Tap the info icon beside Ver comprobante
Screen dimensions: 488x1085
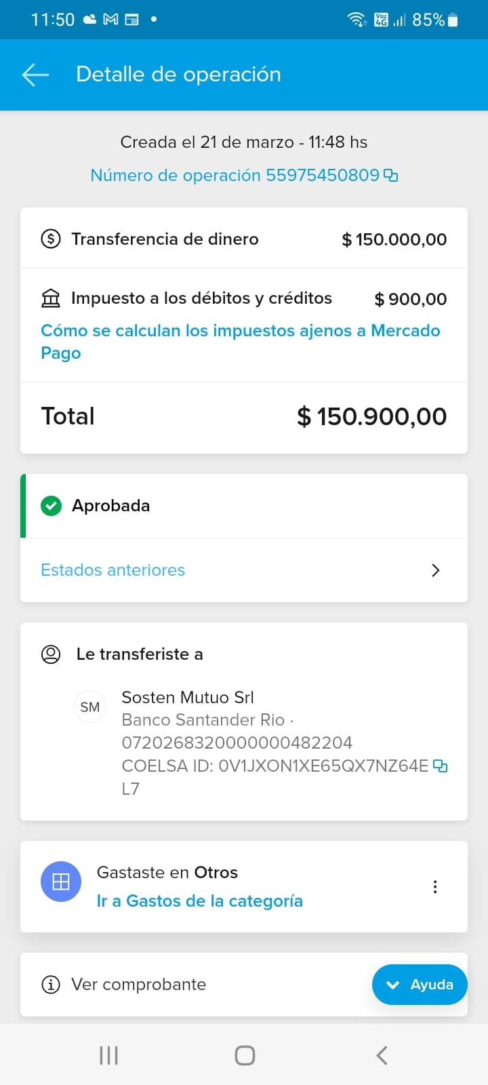(x=51, y=985)
